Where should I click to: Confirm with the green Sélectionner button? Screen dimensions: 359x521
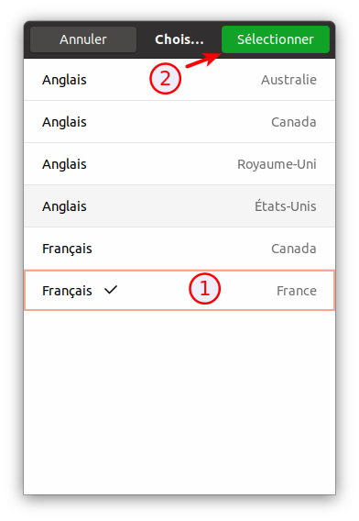pyautogui.click(x=276, y=39)
